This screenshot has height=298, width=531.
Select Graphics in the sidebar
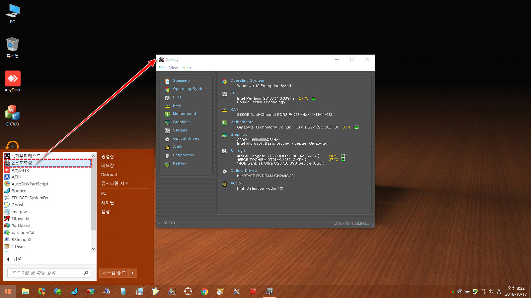181,122
